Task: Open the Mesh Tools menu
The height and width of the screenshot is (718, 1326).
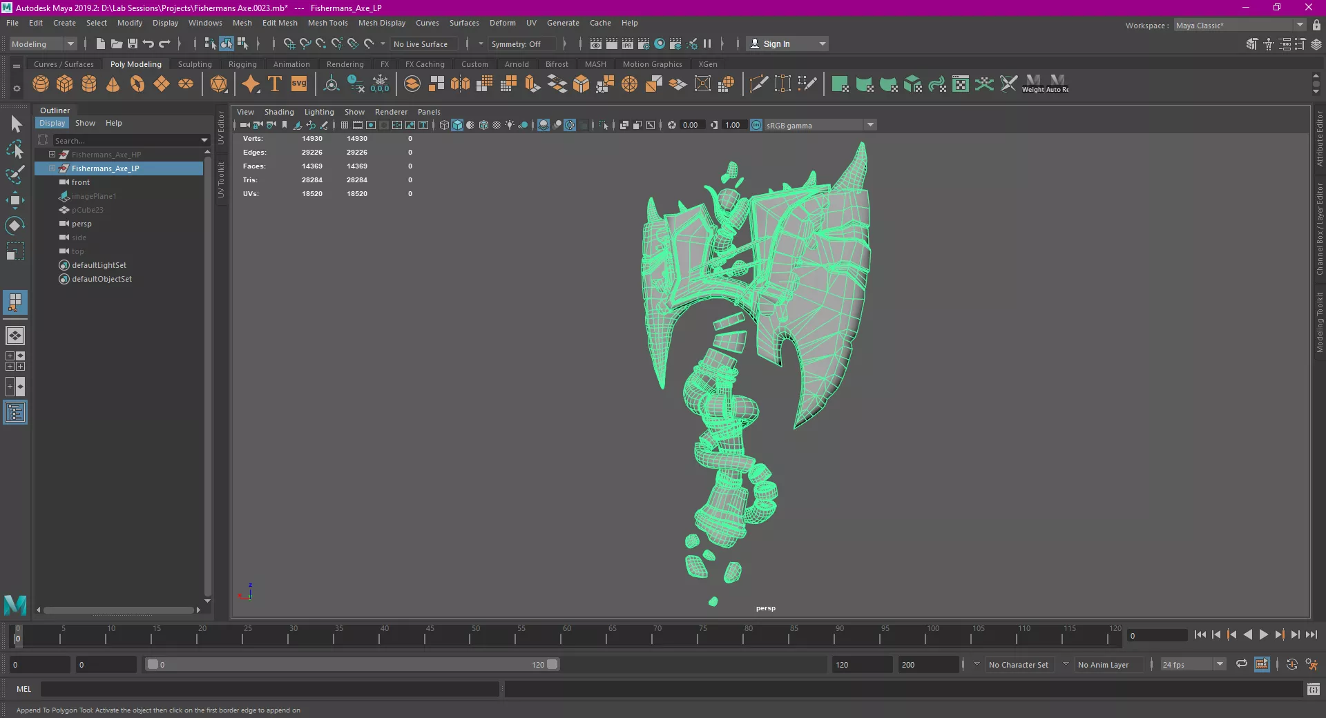Action: tap(327, 23)
